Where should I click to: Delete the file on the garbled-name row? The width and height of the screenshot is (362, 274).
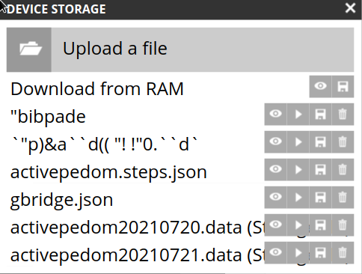point(343,142)
